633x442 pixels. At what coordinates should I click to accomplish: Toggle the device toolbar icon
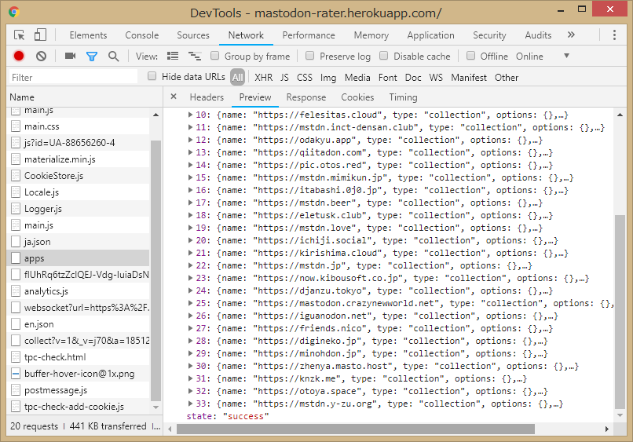pyautogui.click(x=40, y=35)
